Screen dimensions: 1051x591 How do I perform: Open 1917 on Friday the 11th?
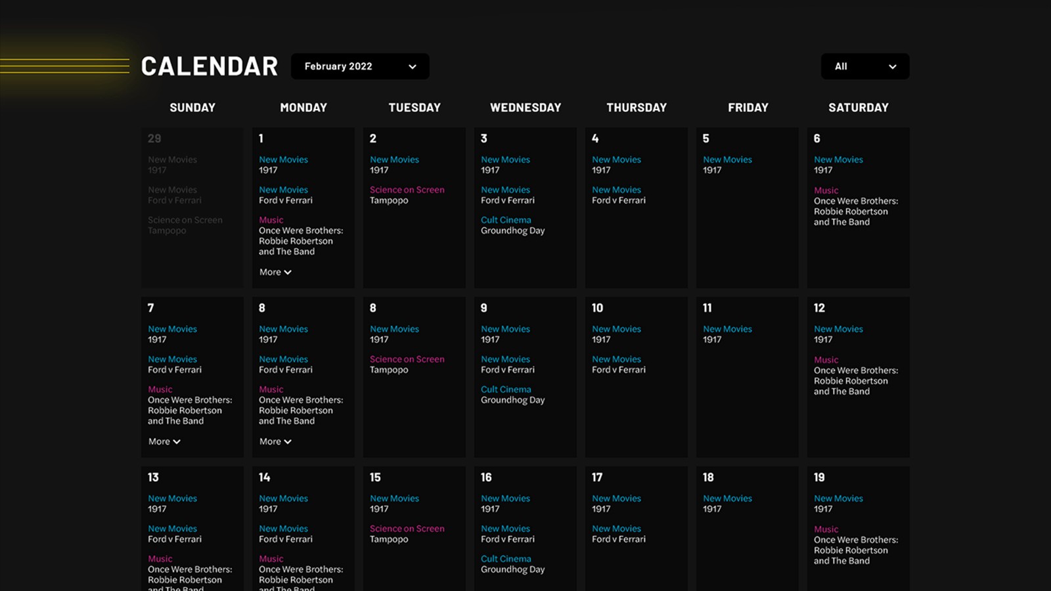[712, 339]
